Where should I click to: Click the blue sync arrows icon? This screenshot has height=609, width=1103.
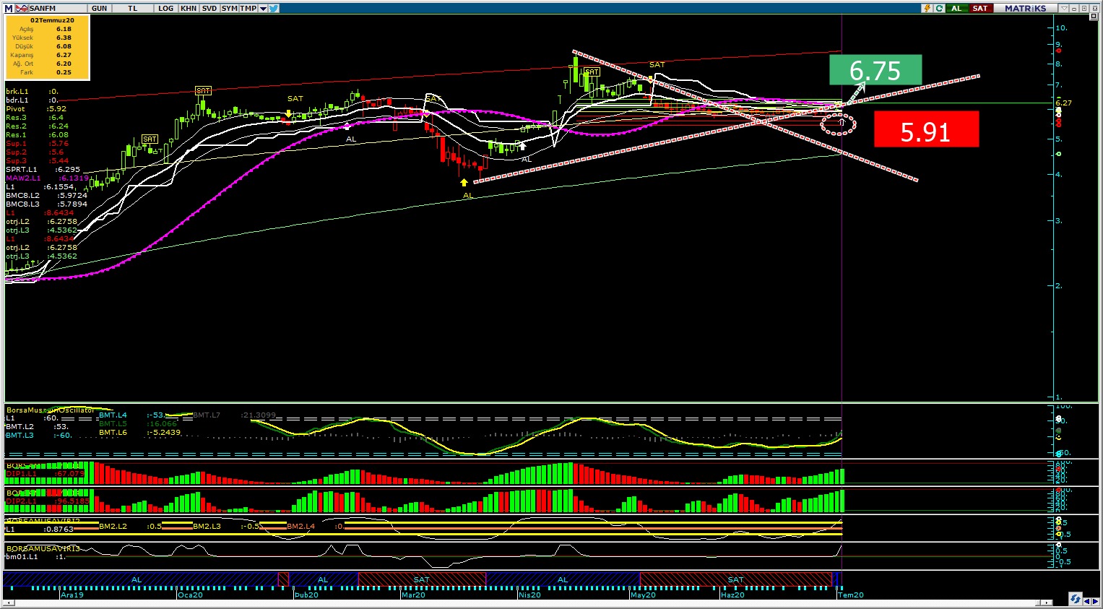point(1076,599)
